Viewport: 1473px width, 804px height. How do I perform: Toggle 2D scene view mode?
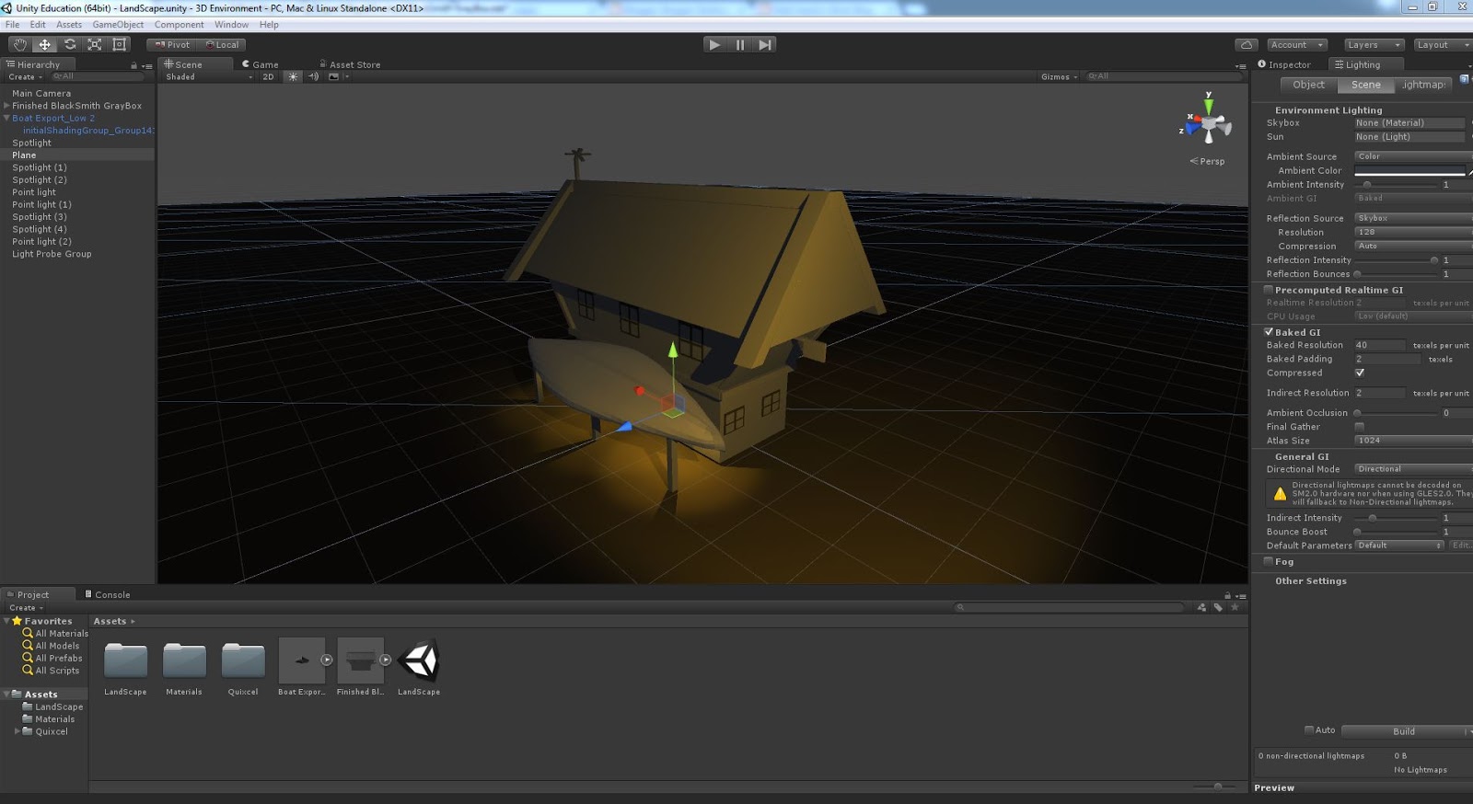[268, 76]
